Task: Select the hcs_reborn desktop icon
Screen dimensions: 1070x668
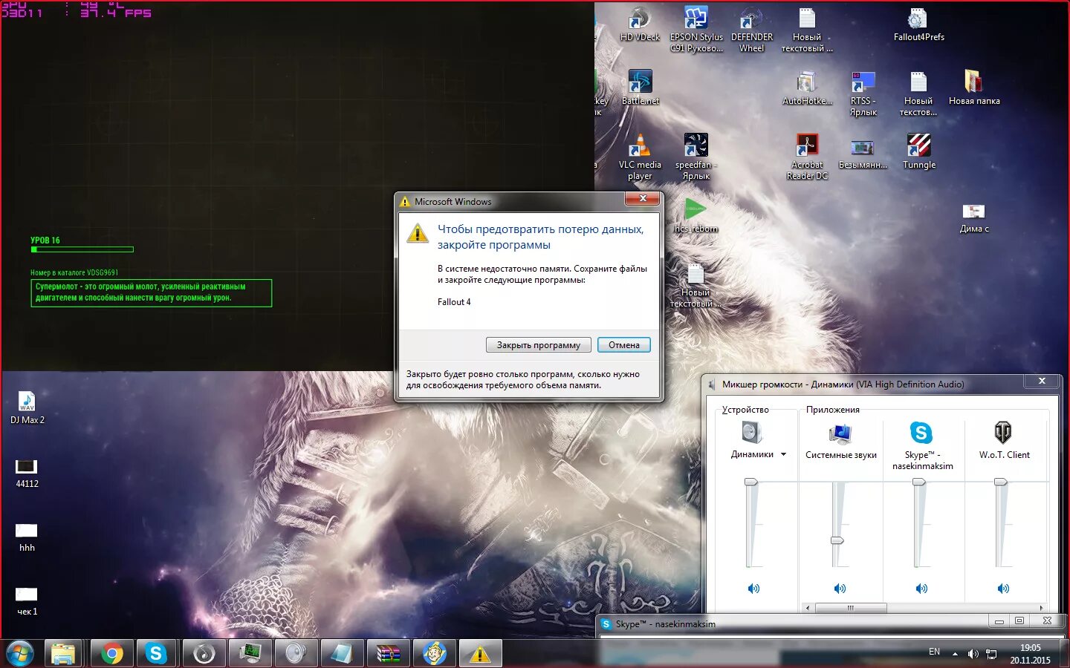Action: pos(695,215)
